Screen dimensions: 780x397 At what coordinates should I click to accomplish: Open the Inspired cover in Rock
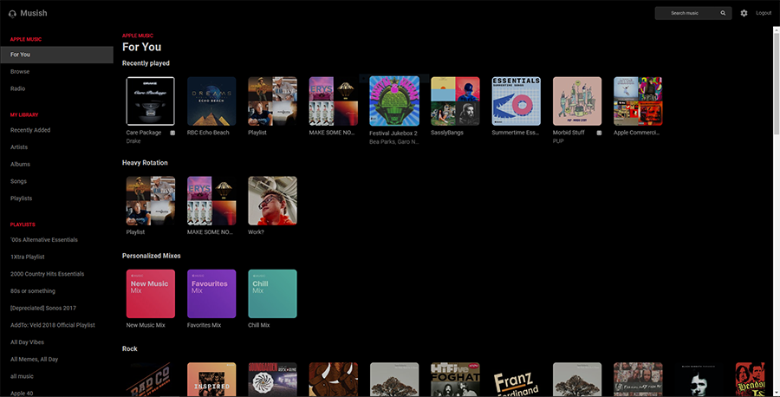pos(211,380)
